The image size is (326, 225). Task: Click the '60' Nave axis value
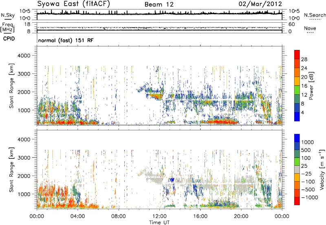(291, 24)
